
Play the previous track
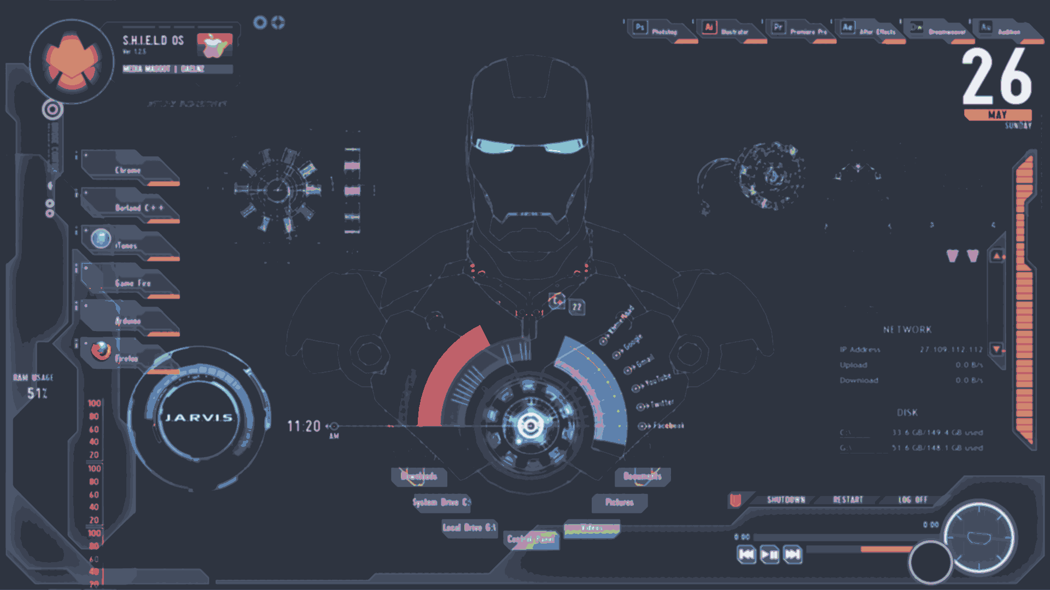pos(746,555)
